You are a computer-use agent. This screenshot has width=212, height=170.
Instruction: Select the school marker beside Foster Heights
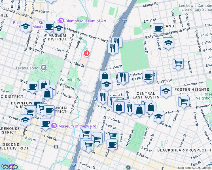click(x=166, y=91)
